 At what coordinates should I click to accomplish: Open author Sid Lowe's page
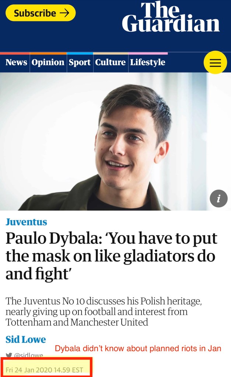click(26, 339)
